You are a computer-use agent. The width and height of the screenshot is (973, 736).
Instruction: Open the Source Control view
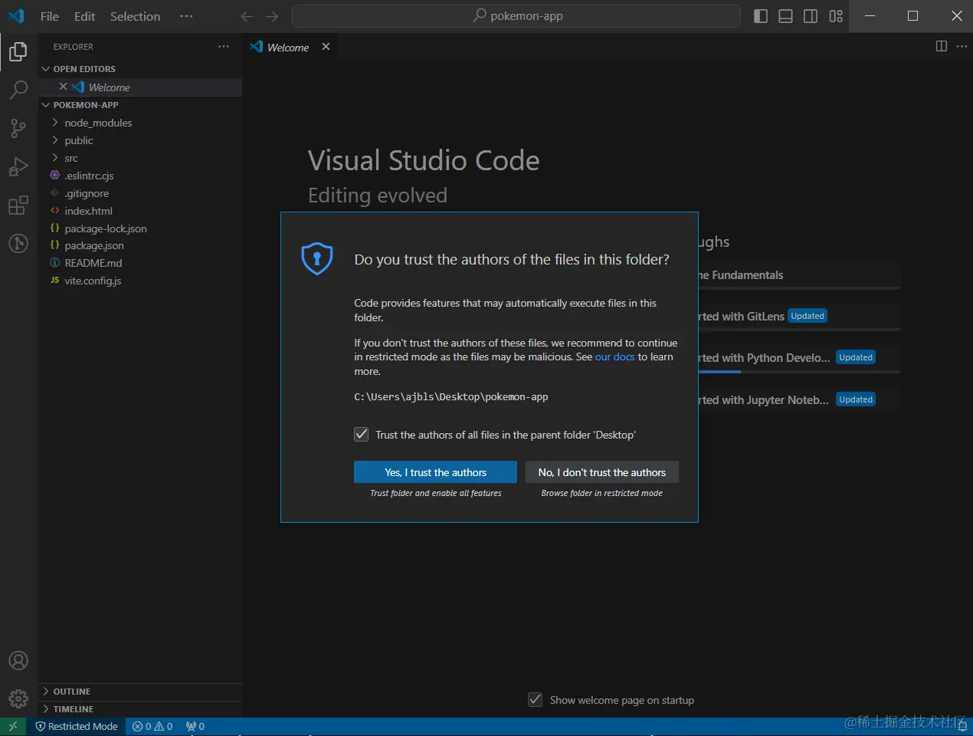tap(18, 128)
